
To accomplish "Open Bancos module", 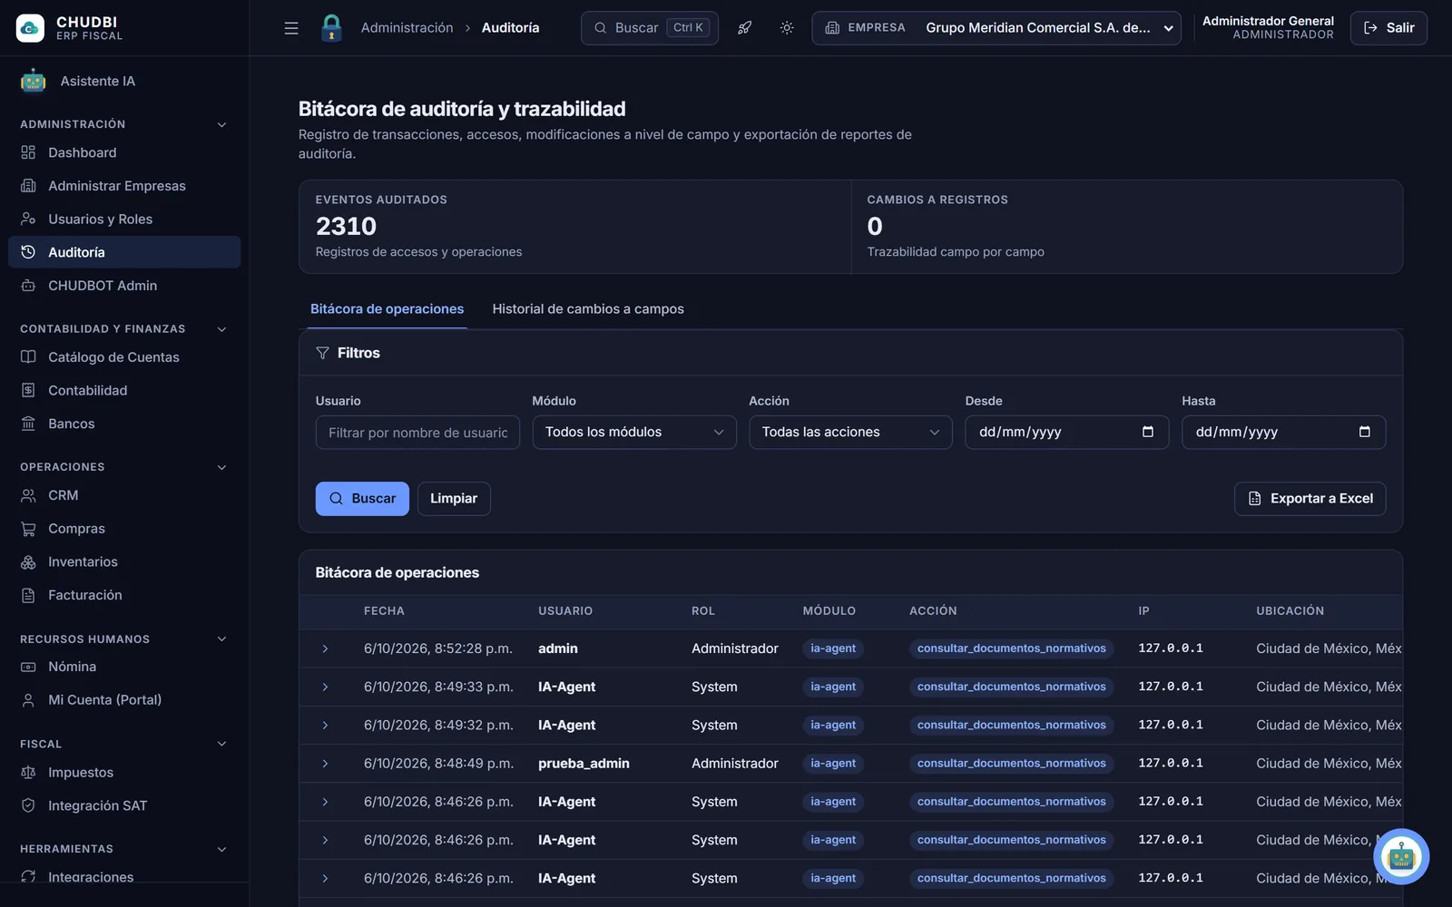I will pos(124,424).
